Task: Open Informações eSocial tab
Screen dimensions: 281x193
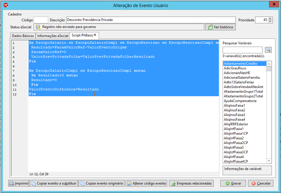Action: click(53, 36)
